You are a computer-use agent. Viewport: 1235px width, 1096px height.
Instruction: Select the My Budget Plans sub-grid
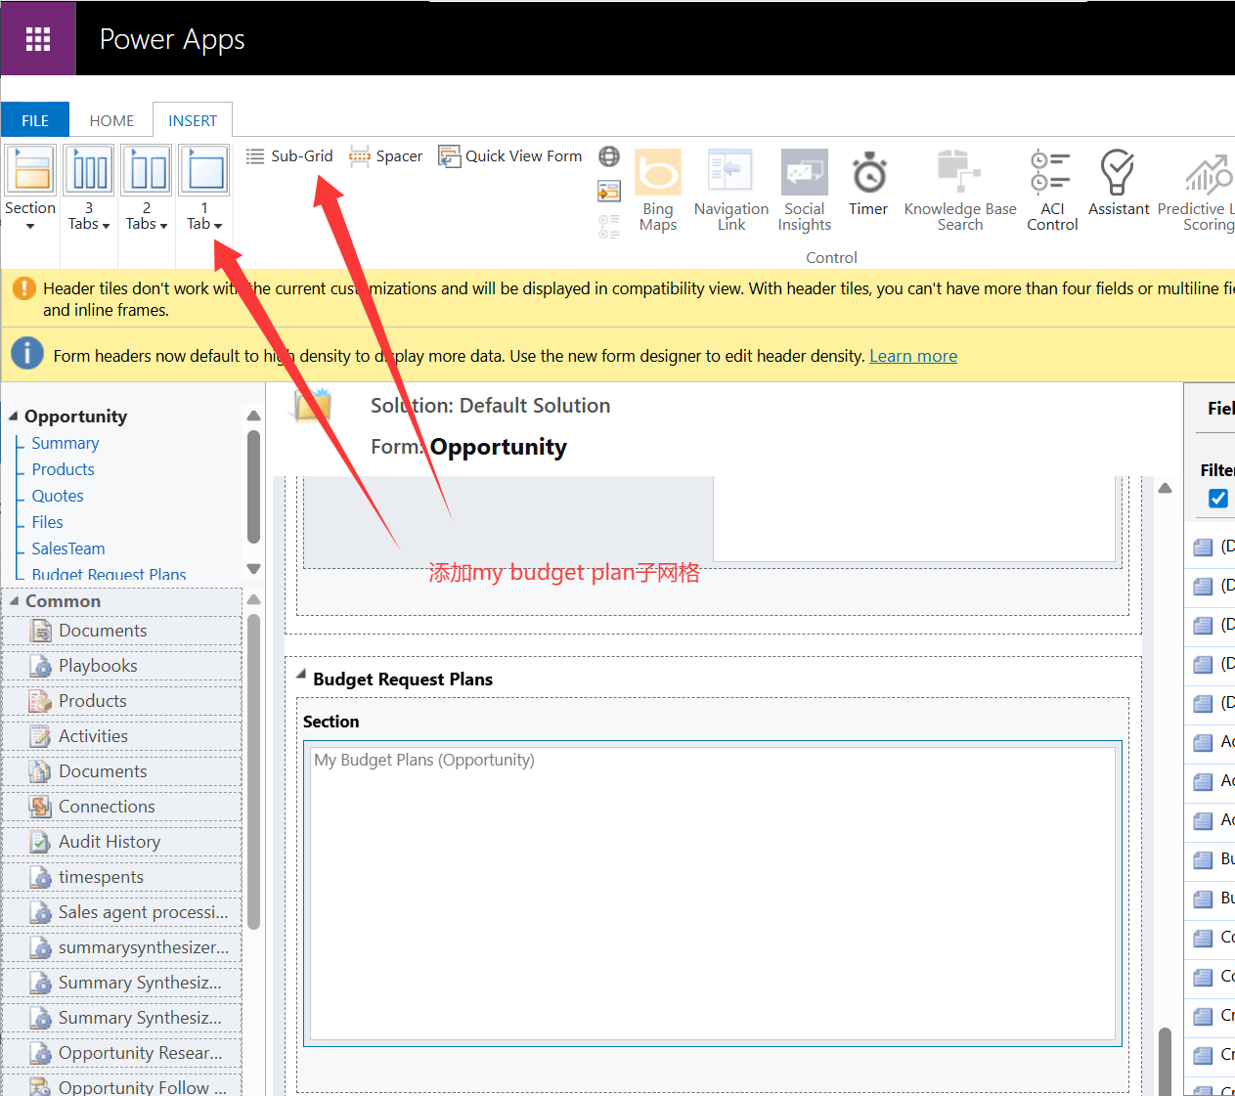713,894
